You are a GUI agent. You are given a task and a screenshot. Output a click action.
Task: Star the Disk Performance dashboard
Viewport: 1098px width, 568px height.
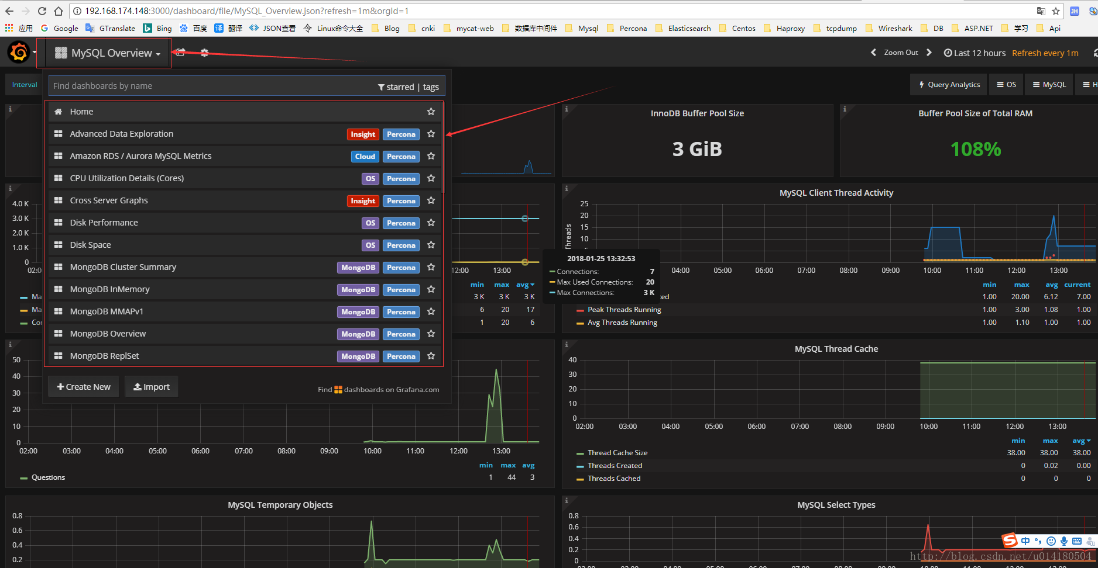coord(431,223)
